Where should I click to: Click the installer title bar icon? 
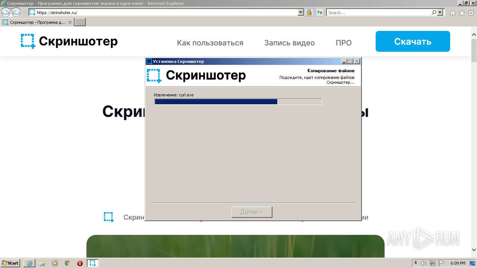click(x=149, y=61)
